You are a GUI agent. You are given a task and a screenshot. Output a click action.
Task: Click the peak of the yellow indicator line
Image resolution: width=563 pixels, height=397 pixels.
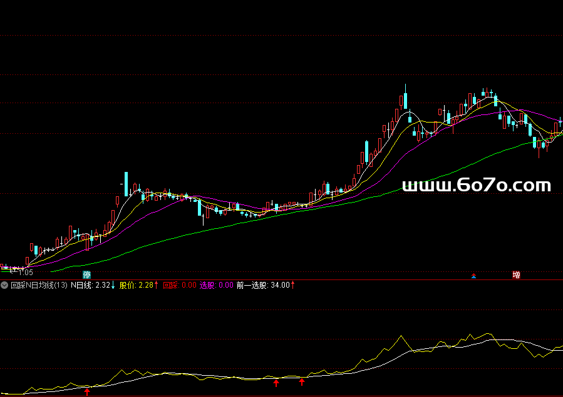(399, 336)
